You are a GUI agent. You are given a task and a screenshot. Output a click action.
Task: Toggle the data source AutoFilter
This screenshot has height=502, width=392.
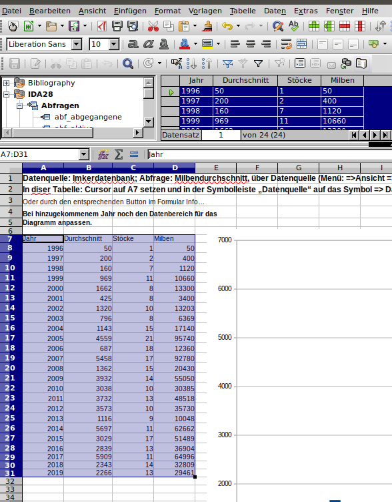click(x=227, y=63)
